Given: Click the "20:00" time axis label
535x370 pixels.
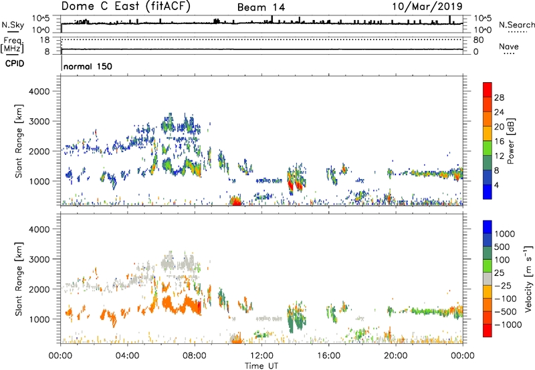Looking at the screenshot, I should [x=395, y=355].
